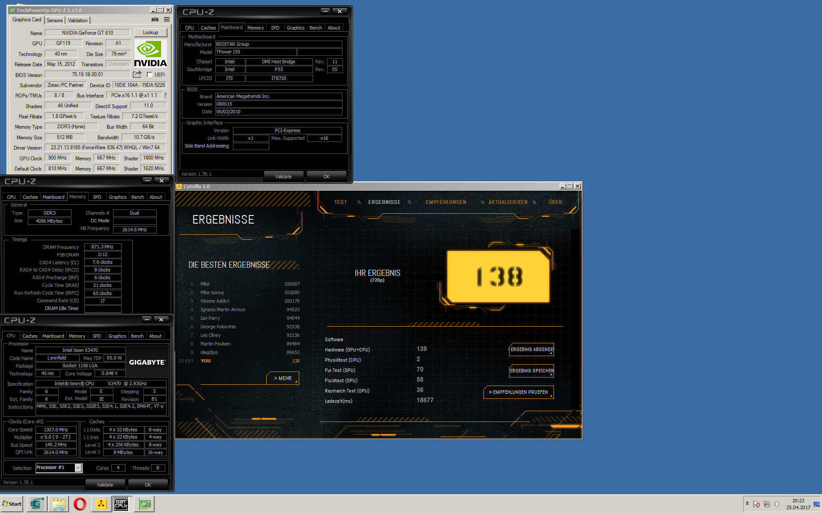This screenshot has height=513, width=822.
Task: Click the volume speaker tray icon
Action: [777, 504]
